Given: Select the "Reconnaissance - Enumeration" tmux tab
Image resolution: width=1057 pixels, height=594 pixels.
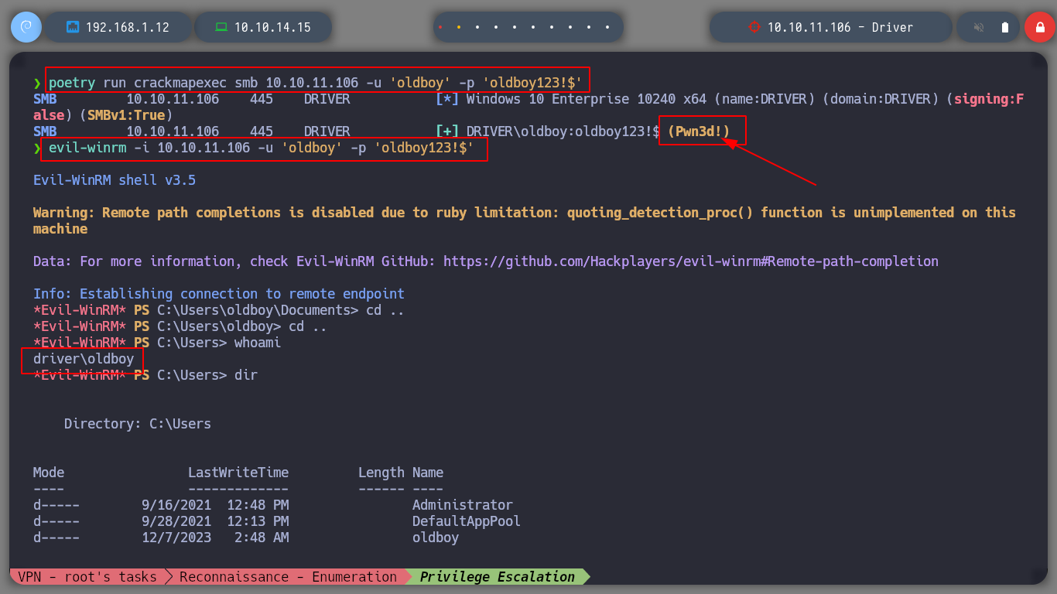Looking at the screenshot, I should pos(289,576).
